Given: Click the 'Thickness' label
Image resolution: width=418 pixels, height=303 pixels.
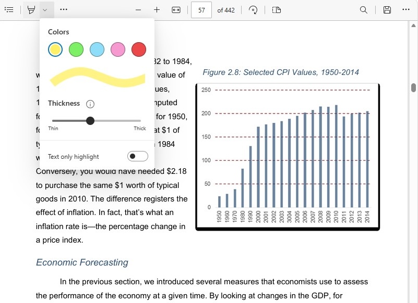Looking at the screenshot, I should [x=64, y=103].
